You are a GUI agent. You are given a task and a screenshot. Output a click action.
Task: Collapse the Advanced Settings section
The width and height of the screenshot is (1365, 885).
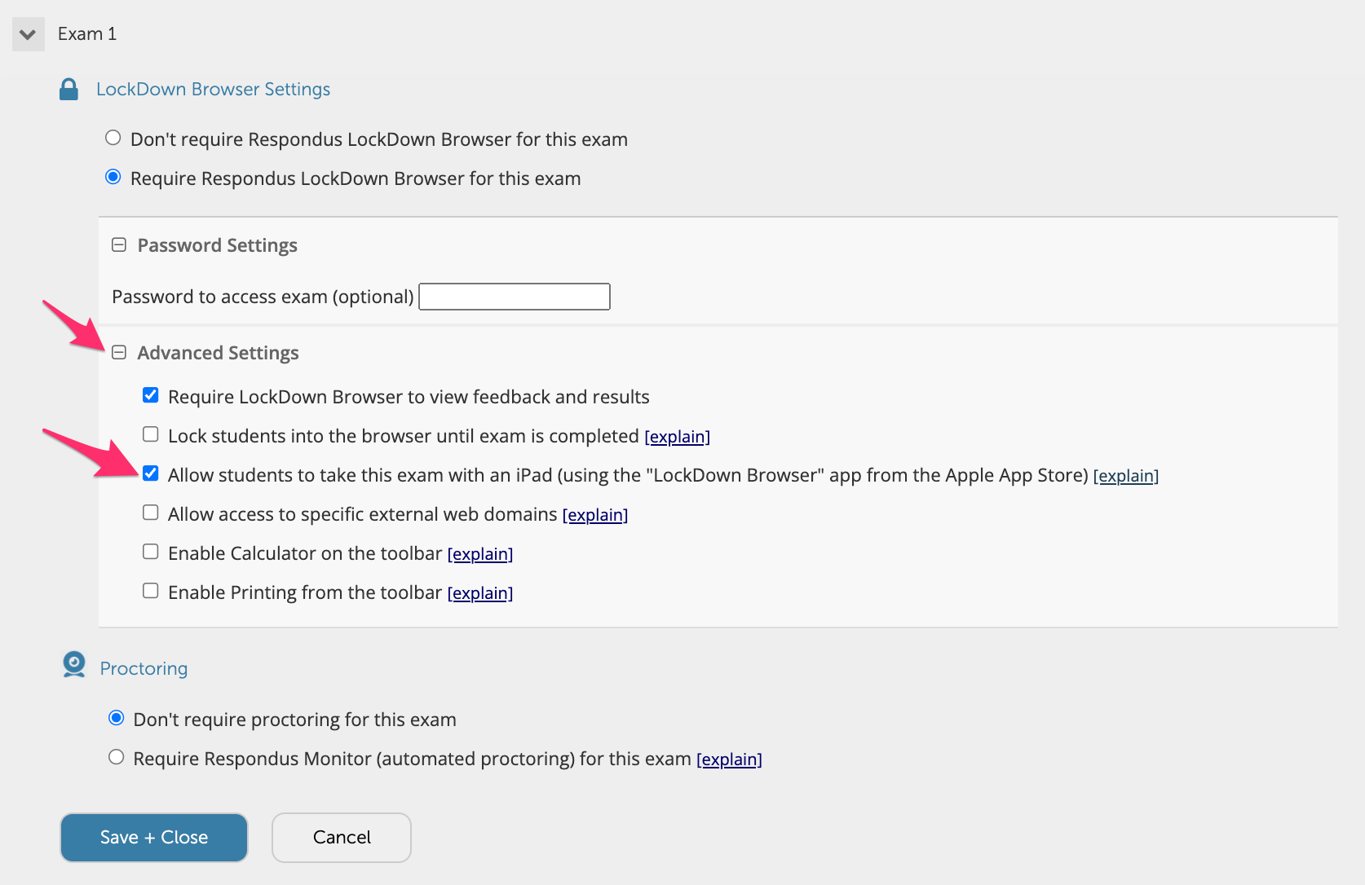coord(119,351)
